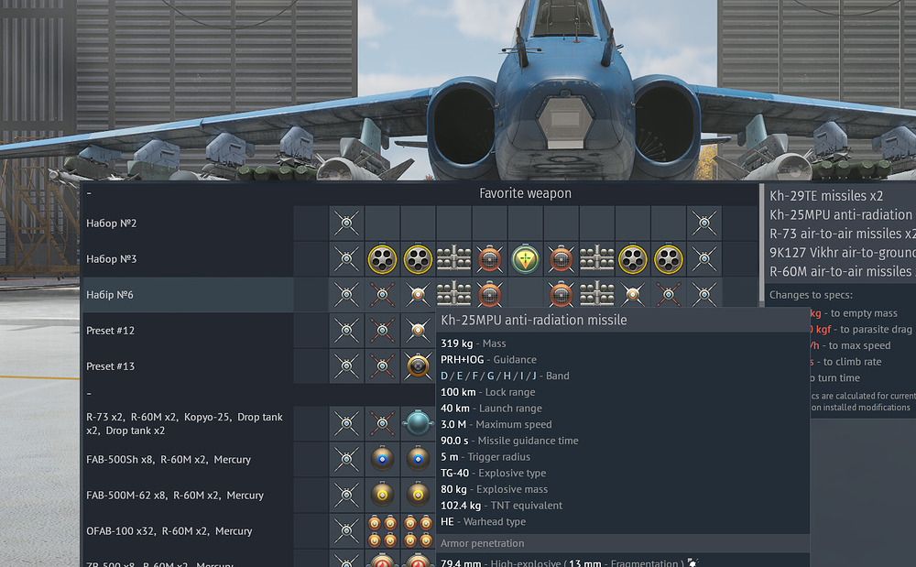Viewport: 916px width, 567px height.
Task: Click the gold-ringed missile icon in Preset #13
Action: pyautogui.click(x=418, y=366)
